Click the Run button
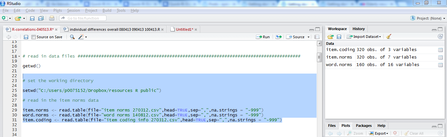 pos(263,37)
